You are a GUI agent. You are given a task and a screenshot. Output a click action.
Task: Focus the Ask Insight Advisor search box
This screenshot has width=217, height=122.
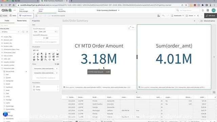(188, 11)
